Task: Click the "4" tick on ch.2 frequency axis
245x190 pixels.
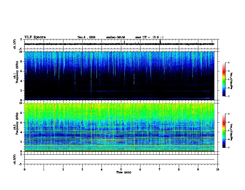Action: 21,132
